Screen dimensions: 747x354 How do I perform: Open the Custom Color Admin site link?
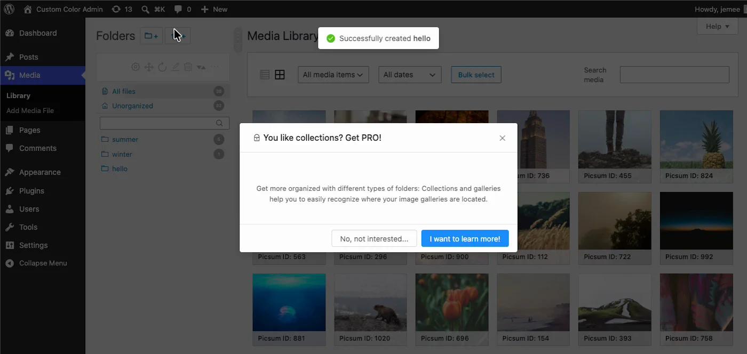pos(63,9)
